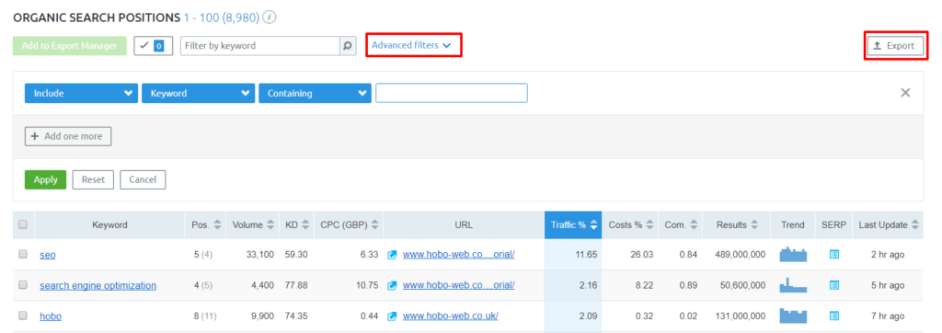View SERP snapshot icon for search engine optimization row
942x333 pixels.
(x=833, y=285)
